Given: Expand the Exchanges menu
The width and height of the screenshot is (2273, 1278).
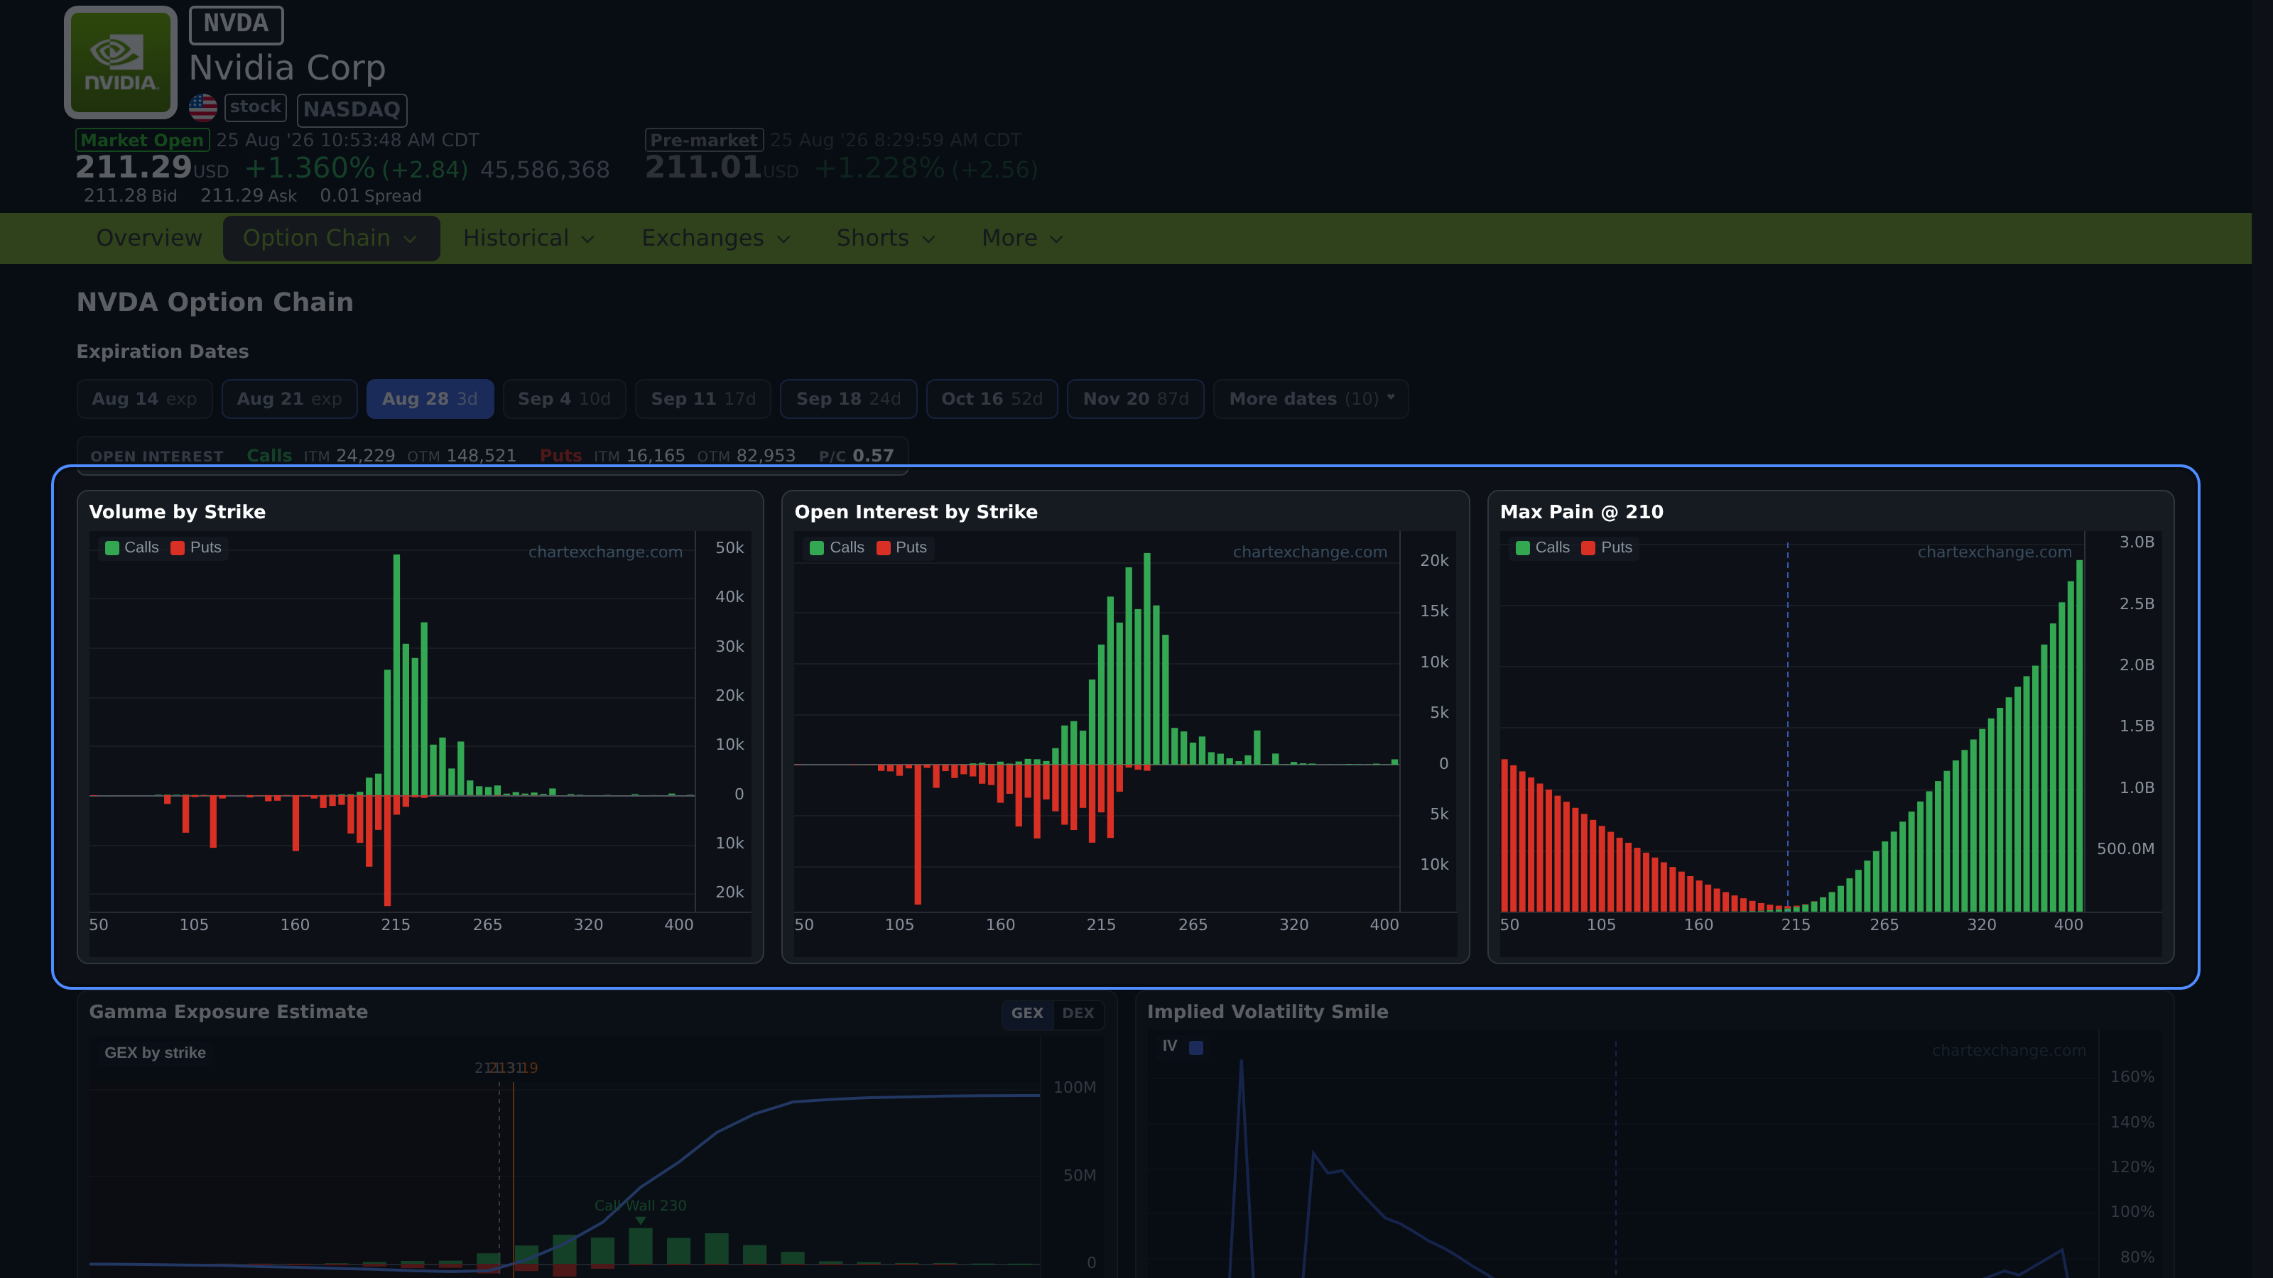Looking at the screenshot, I should pyautogui.click(x=715, y=238).
